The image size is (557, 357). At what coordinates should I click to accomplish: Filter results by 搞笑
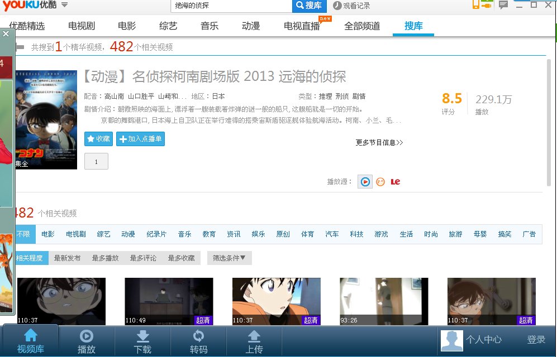505,234
